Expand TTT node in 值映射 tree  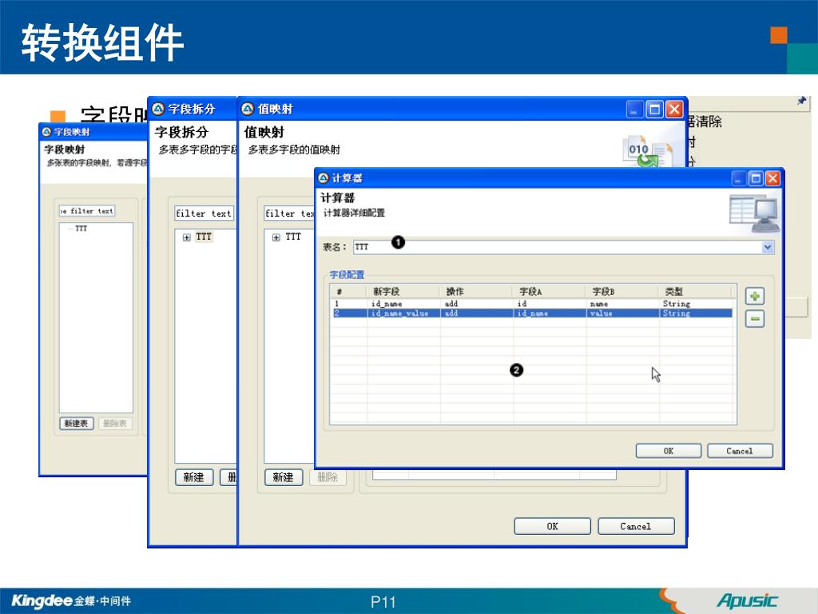[276, 237]
